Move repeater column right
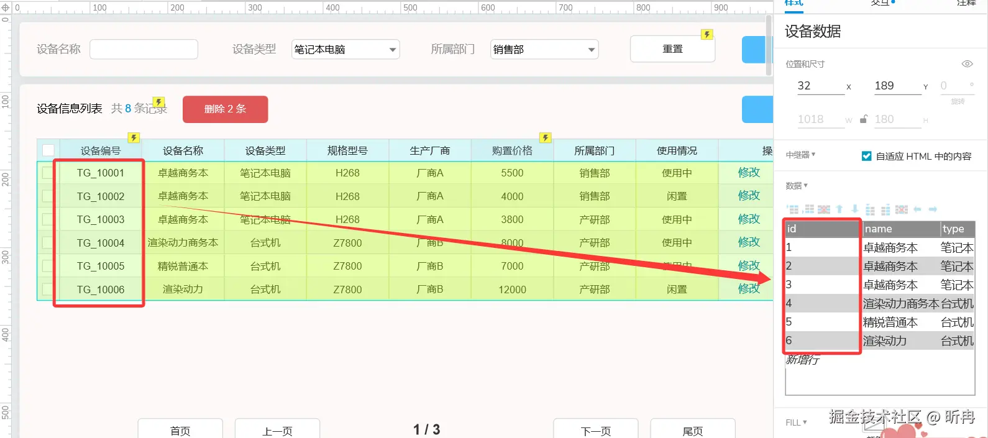This screenshot has width=988, height=438. click(933, 209)
